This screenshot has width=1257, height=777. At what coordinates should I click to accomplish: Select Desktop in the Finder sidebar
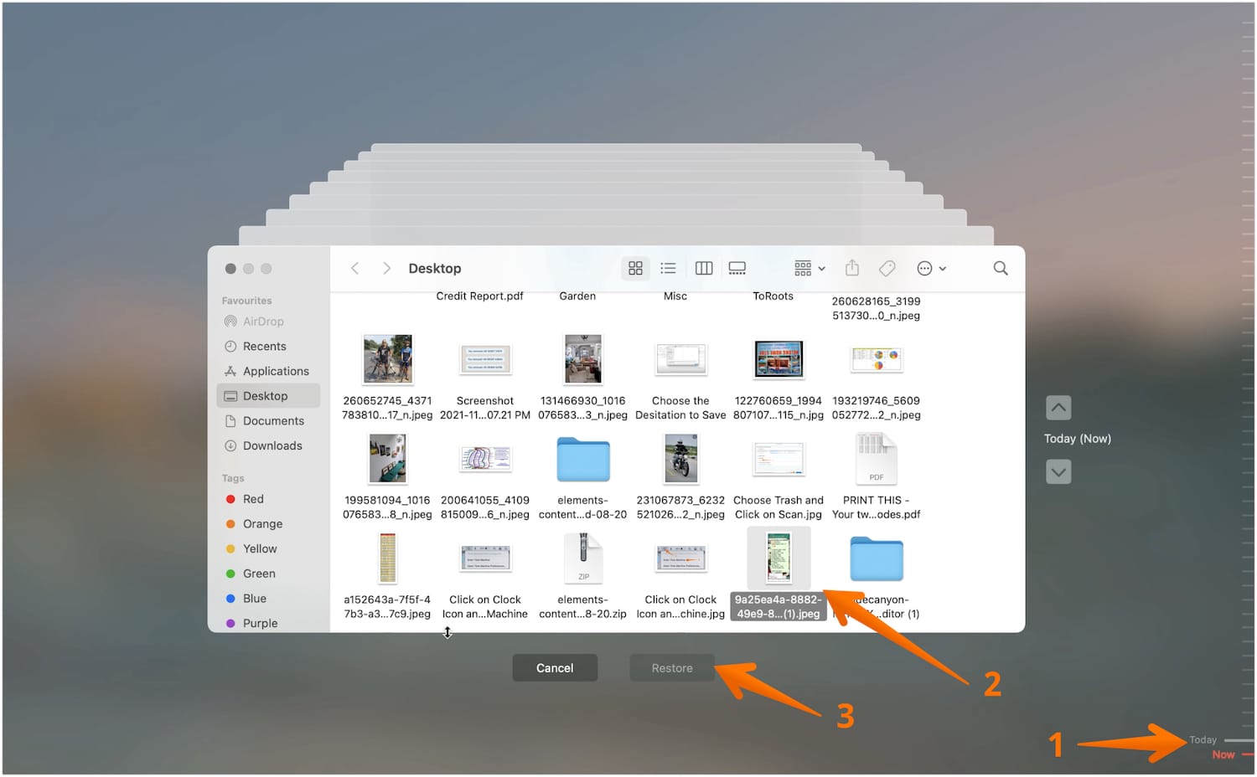coord(265,395)
